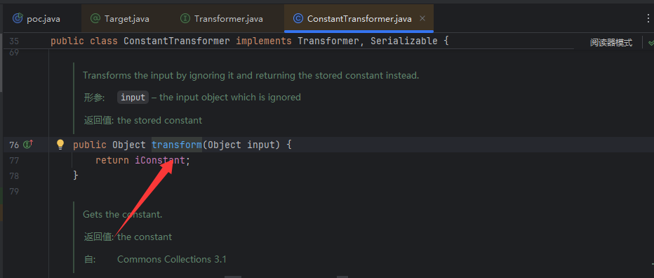This screenshot has height=278, width=654.
Task: Click line number 35 in sticky header
Action: pyautogui.click(x=14, y=41)
